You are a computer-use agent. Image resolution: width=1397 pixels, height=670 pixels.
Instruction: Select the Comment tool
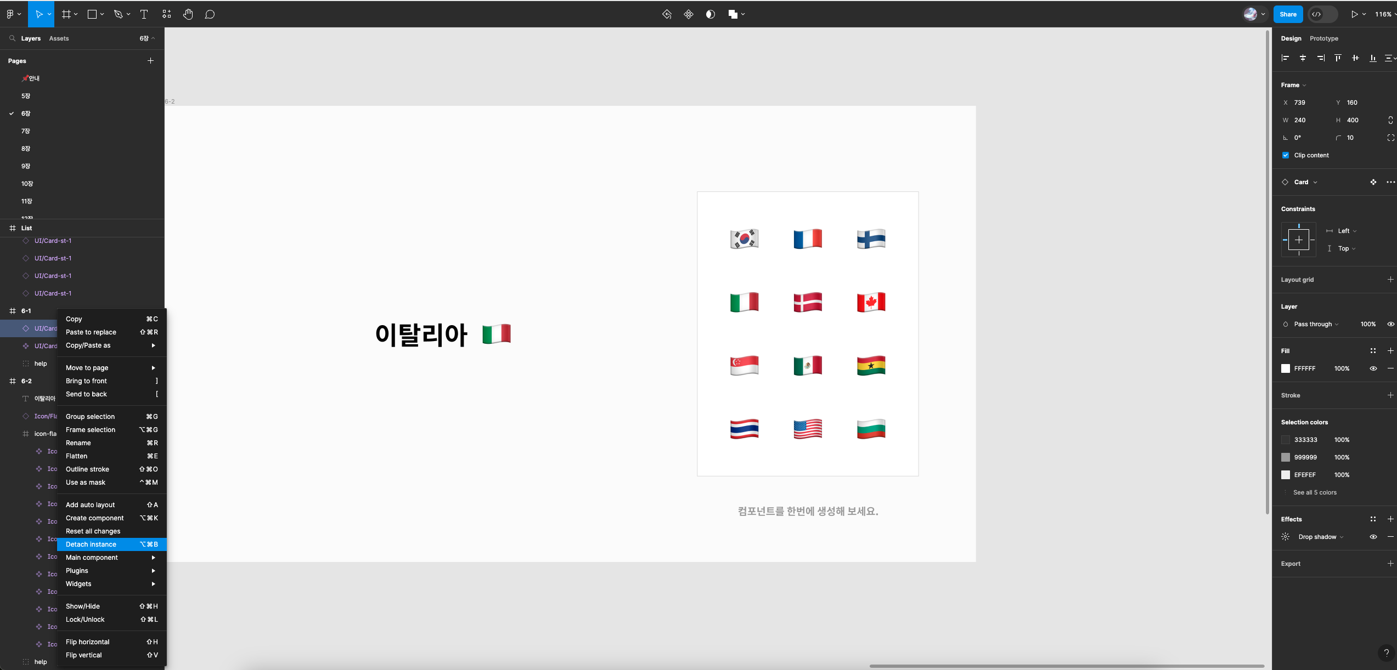(210, 14)
